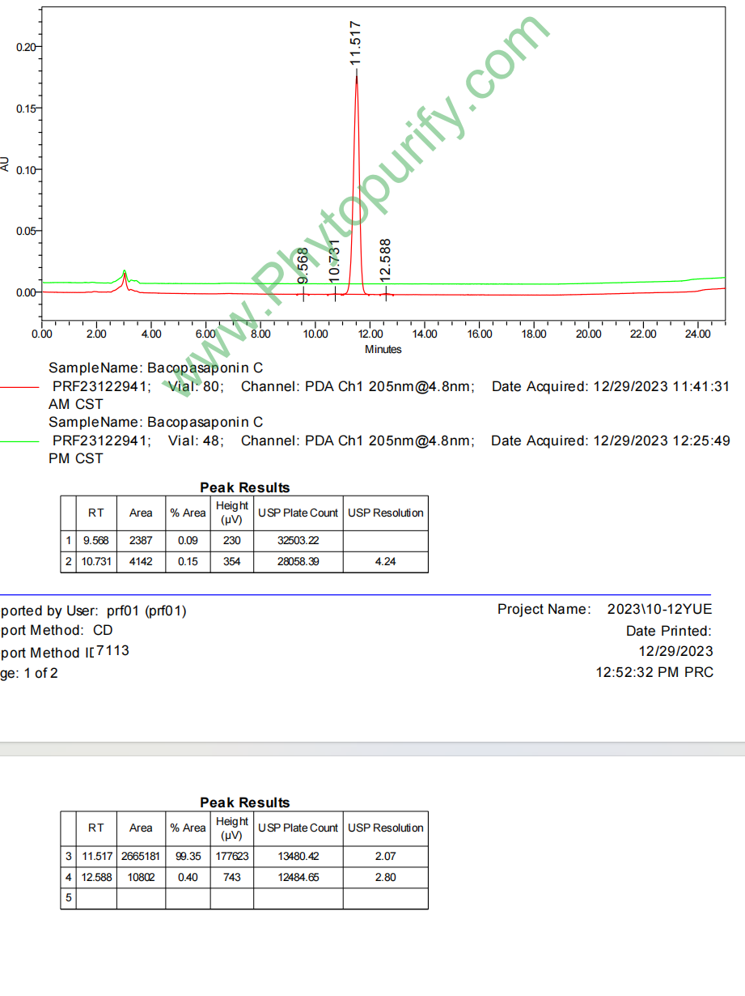
Task: Click the 9.568 peak label on the chromatogram
Action: [303, 266]
